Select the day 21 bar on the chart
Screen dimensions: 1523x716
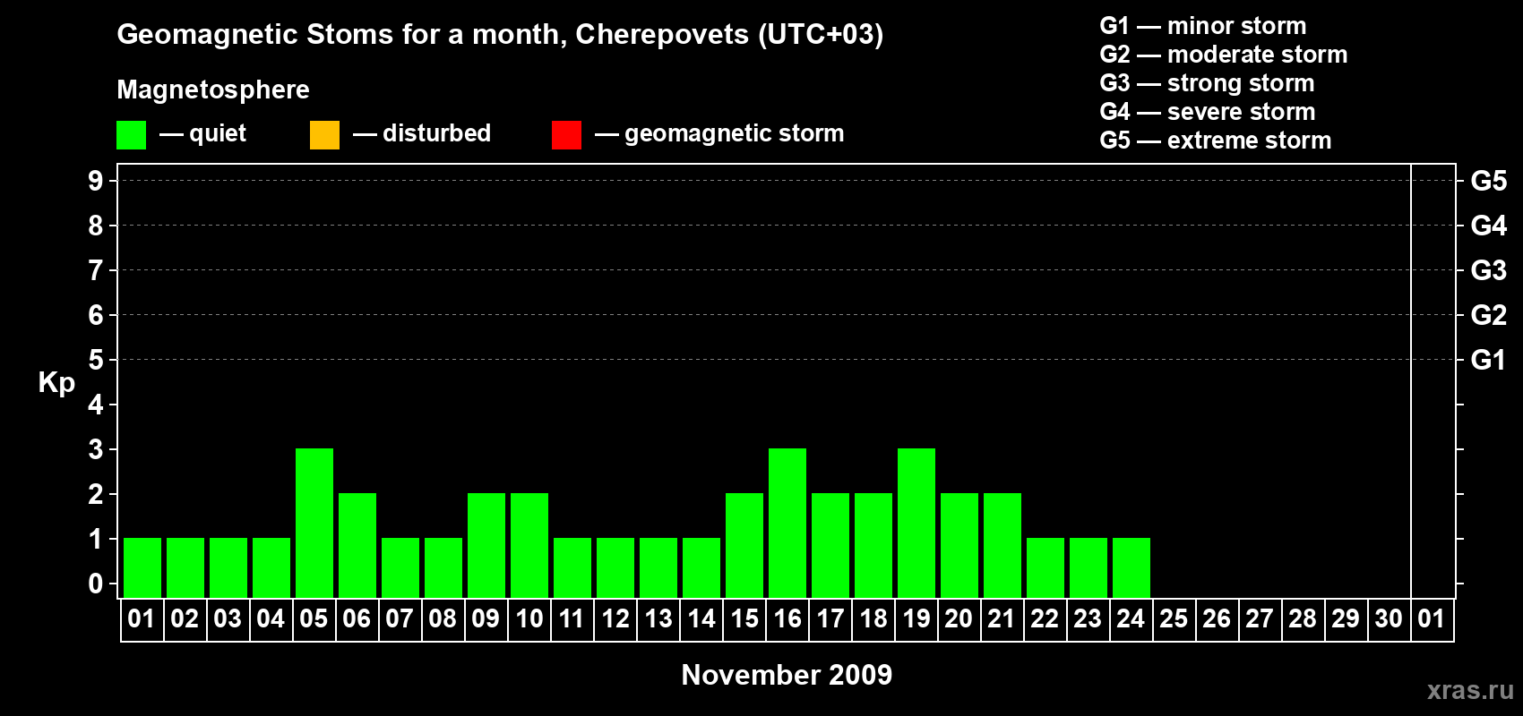[1002, 545]
